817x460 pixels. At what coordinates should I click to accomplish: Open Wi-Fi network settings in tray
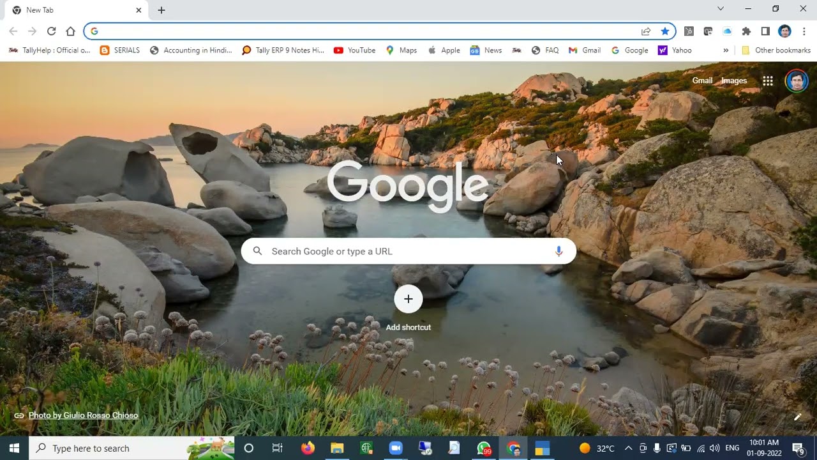pos(701,448)
